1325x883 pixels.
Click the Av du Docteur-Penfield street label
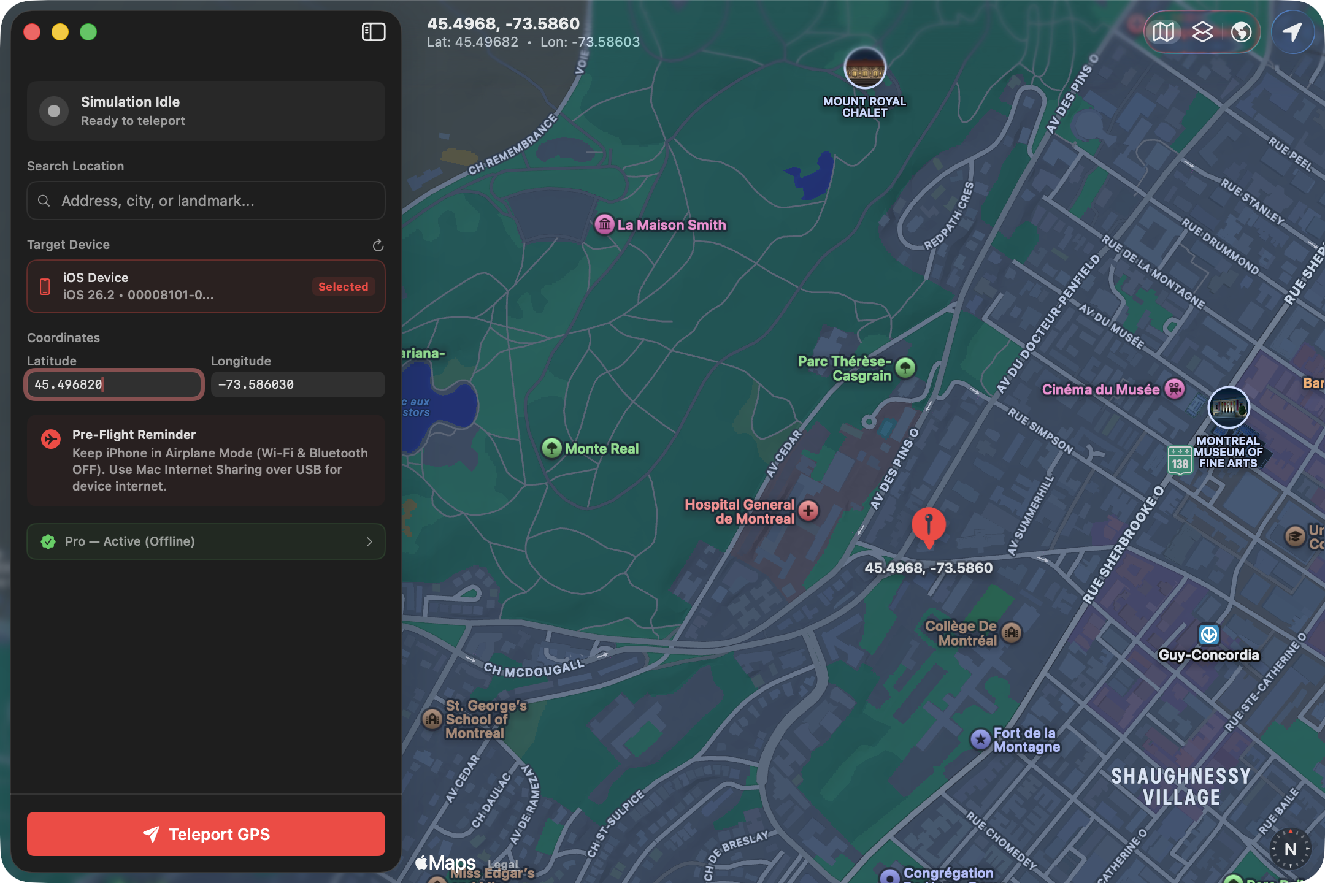[x=1048, y=323]
